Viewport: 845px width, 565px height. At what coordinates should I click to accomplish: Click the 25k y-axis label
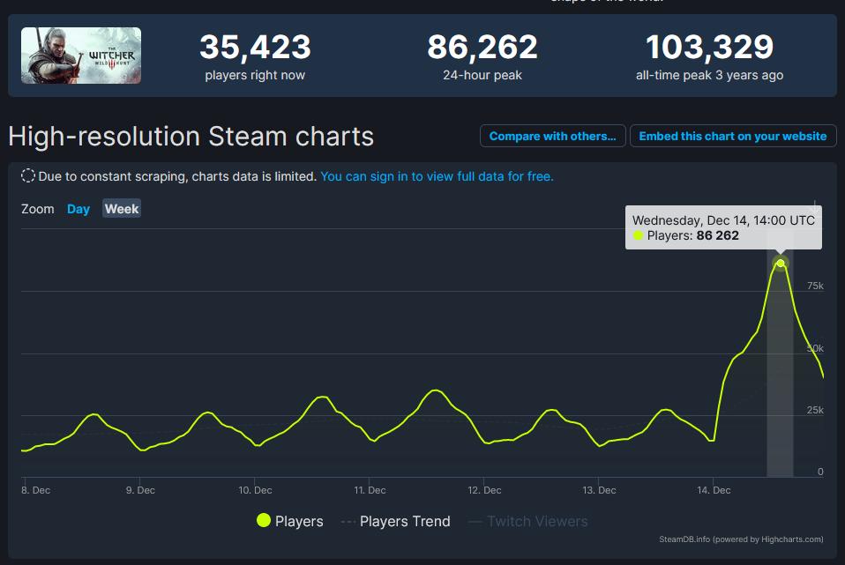[815, 410]
